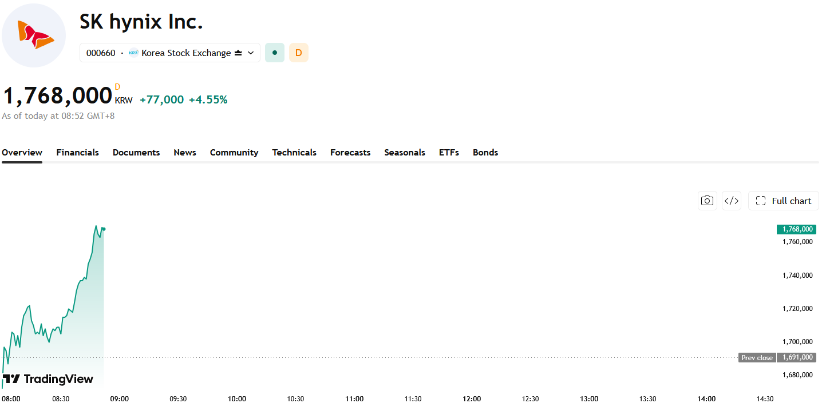
Task: Switch to the Technicals tab
Action: [x=294, y=153]
